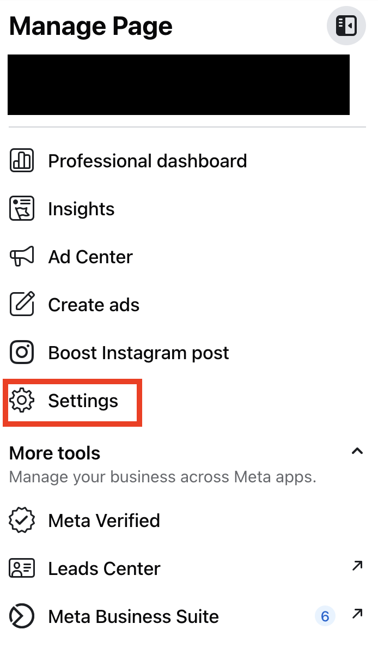The image size is (378, 654).
Task: Click the Create ads pencil icon
Action: pyautogui.click(x=22, y=305)
